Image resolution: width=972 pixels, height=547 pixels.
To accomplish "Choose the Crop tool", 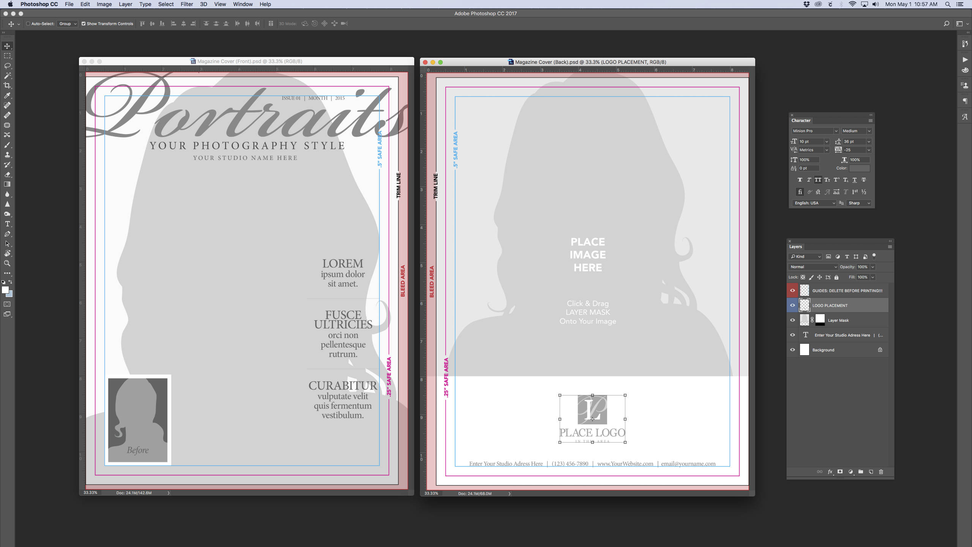I will coord(8,85).
